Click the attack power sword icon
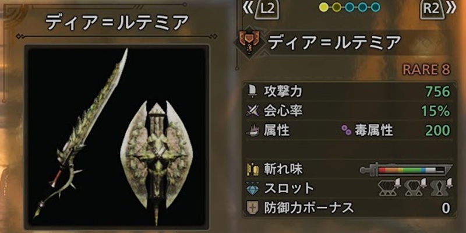Image resolution: width=466 pixels, height=233 pixels. 252,91
